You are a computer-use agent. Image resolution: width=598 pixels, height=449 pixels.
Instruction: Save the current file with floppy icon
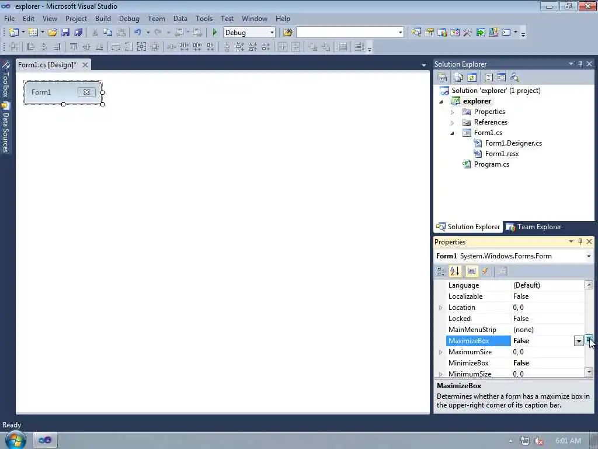click(x=65, y=33)
